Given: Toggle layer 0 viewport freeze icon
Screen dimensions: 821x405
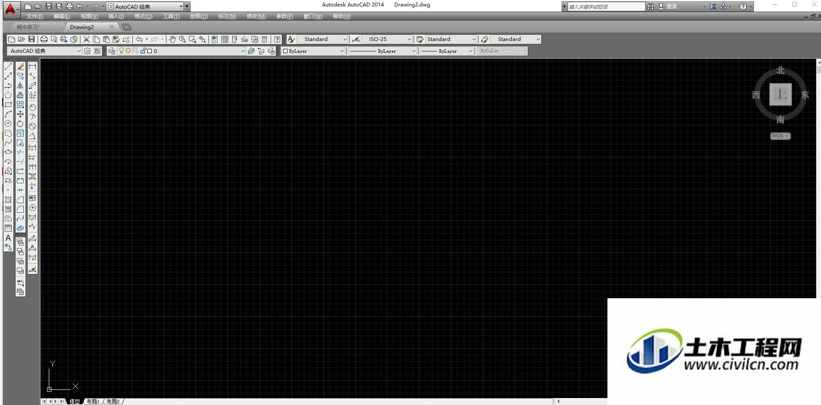Looking at the screenshot, I should click(x=136, y=51).
